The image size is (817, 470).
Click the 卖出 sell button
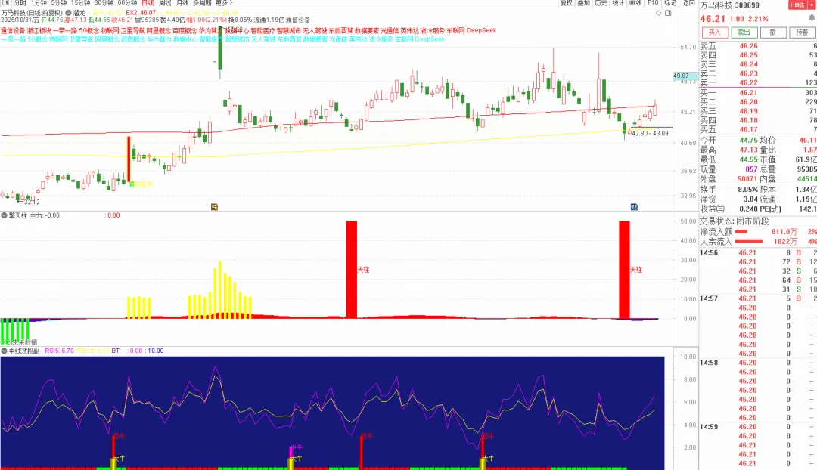(x=744, y=32)
